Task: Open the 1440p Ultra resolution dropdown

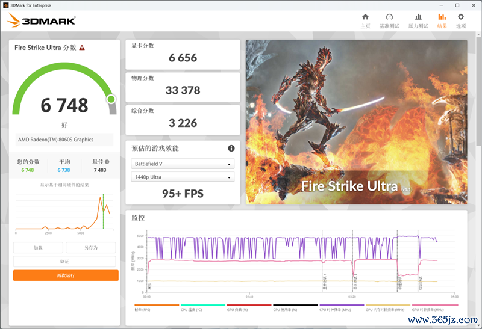Action: [x=183, y=177]
